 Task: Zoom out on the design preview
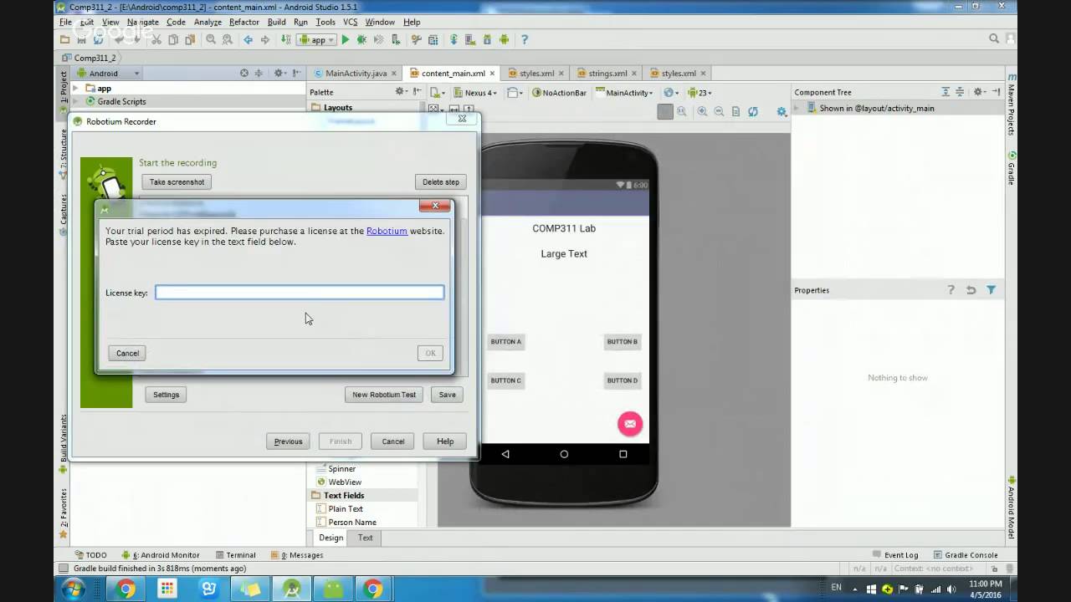pyautogui.click(x=719, y=111)
